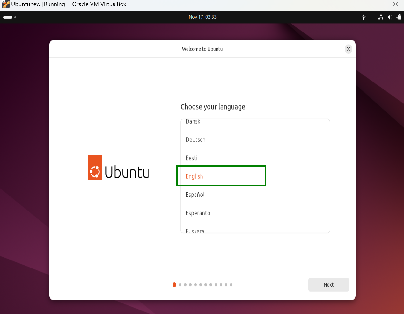Minimize the VirtualBox window

(x=351, y=4)
